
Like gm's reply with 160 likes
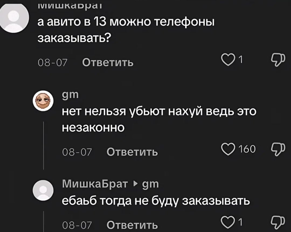coord(228,149)
